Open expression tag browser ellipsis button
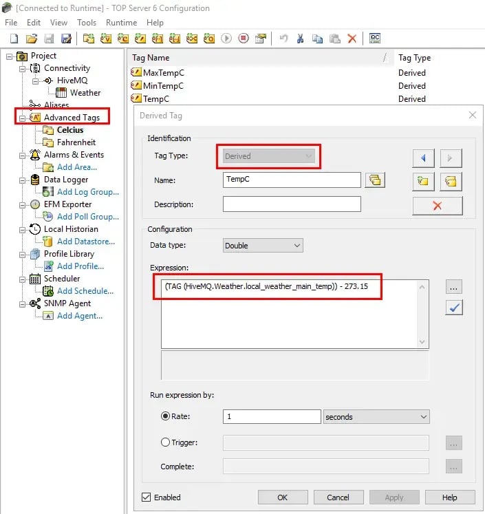The height and width of the screenshot is (514, 485). tap(454, 287)
